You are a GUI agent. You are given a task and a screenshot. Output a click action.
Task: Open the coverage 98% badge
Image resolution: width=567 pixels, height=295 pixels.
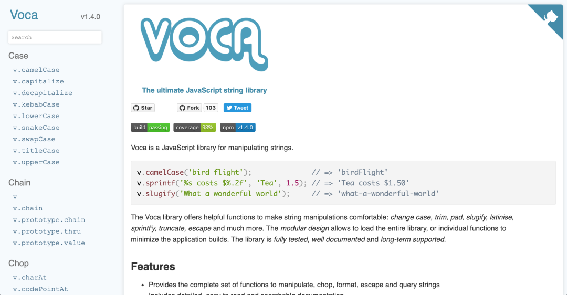(x=194, y=127)
